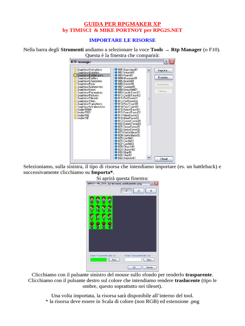Click the blue dot icon of 007-Swamp01
Screen dimensions: 245x326
point(116,87)
